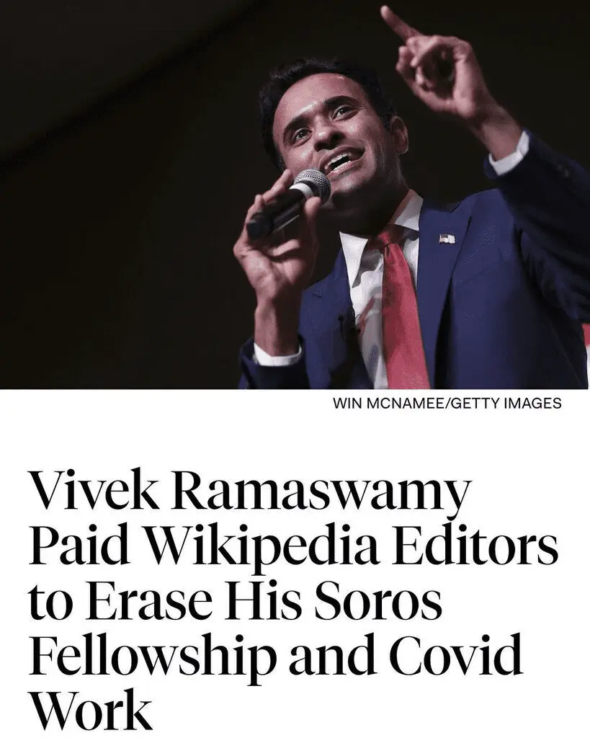The width and height of the screenshot is (590, 738).
Task: Click the American flag lapel pin
Action: (x=447, y=239)
